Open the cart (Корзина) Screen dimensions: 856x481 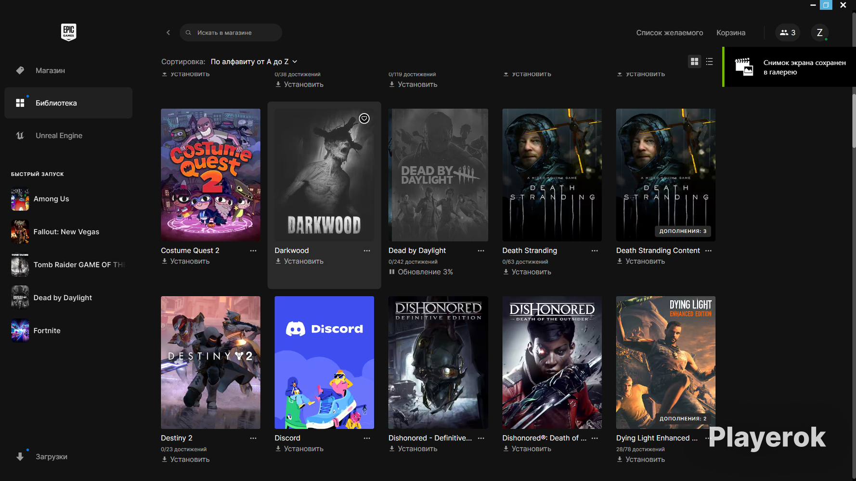[730, 33]
